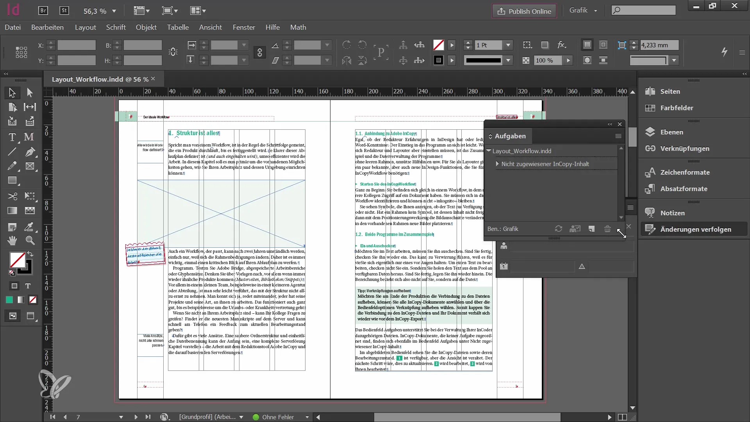Choose the Gap tool
Viewport: 750px width, 422px height.
pyautogui.click(x=30, y=107)
